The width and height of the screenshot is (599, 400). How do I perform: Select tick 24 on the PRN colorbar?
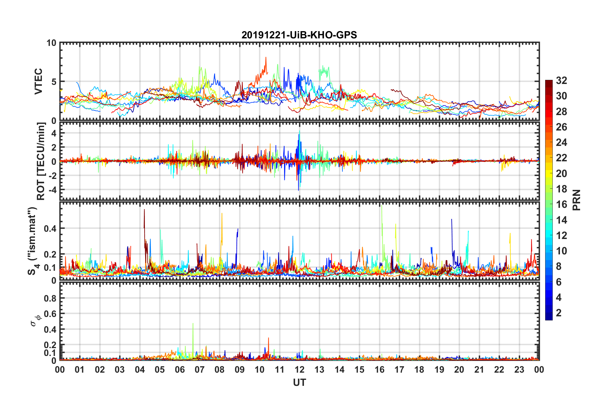(x=561, y=142)
